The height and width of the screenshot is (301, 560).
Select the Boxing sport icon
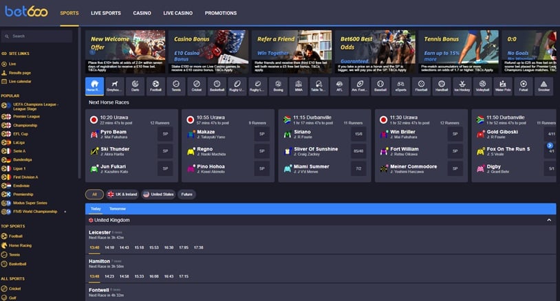click(278, 86)
